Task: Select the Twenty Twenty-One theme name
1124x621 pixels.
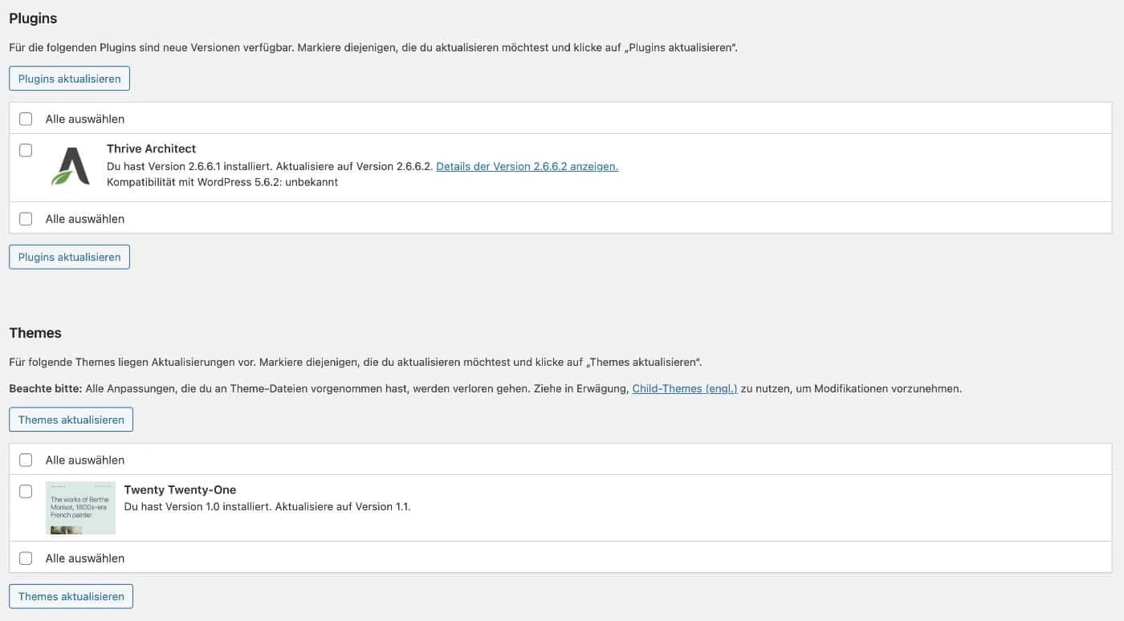Action: (180, 489)
